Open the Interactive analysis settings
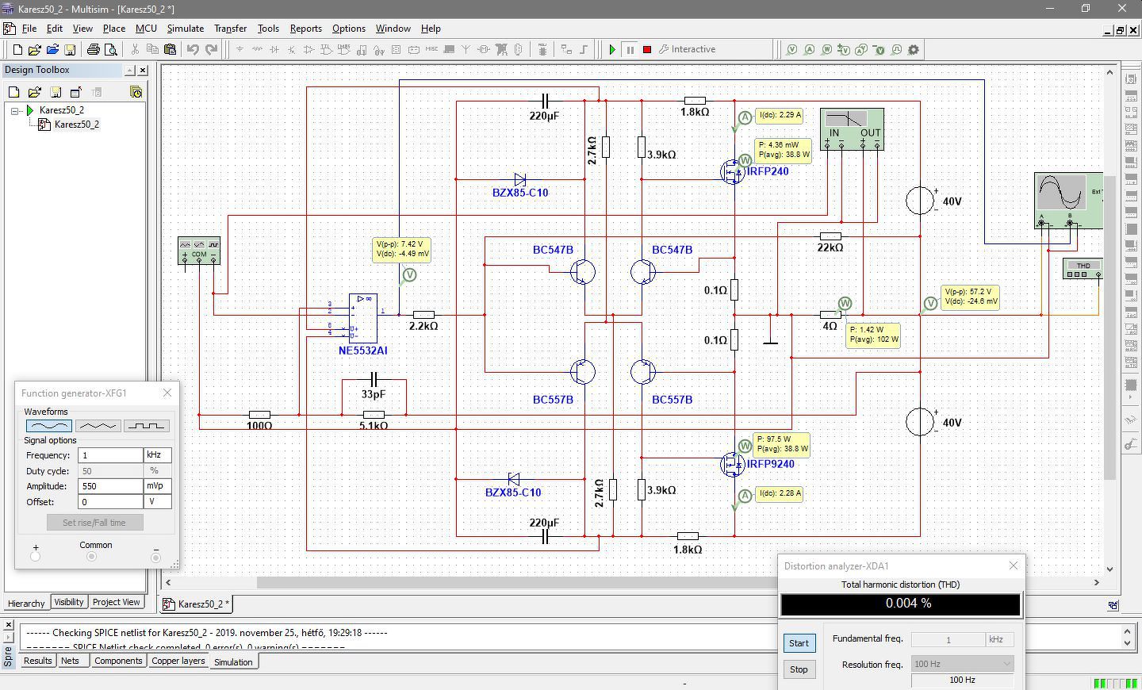 click(687, 49)
